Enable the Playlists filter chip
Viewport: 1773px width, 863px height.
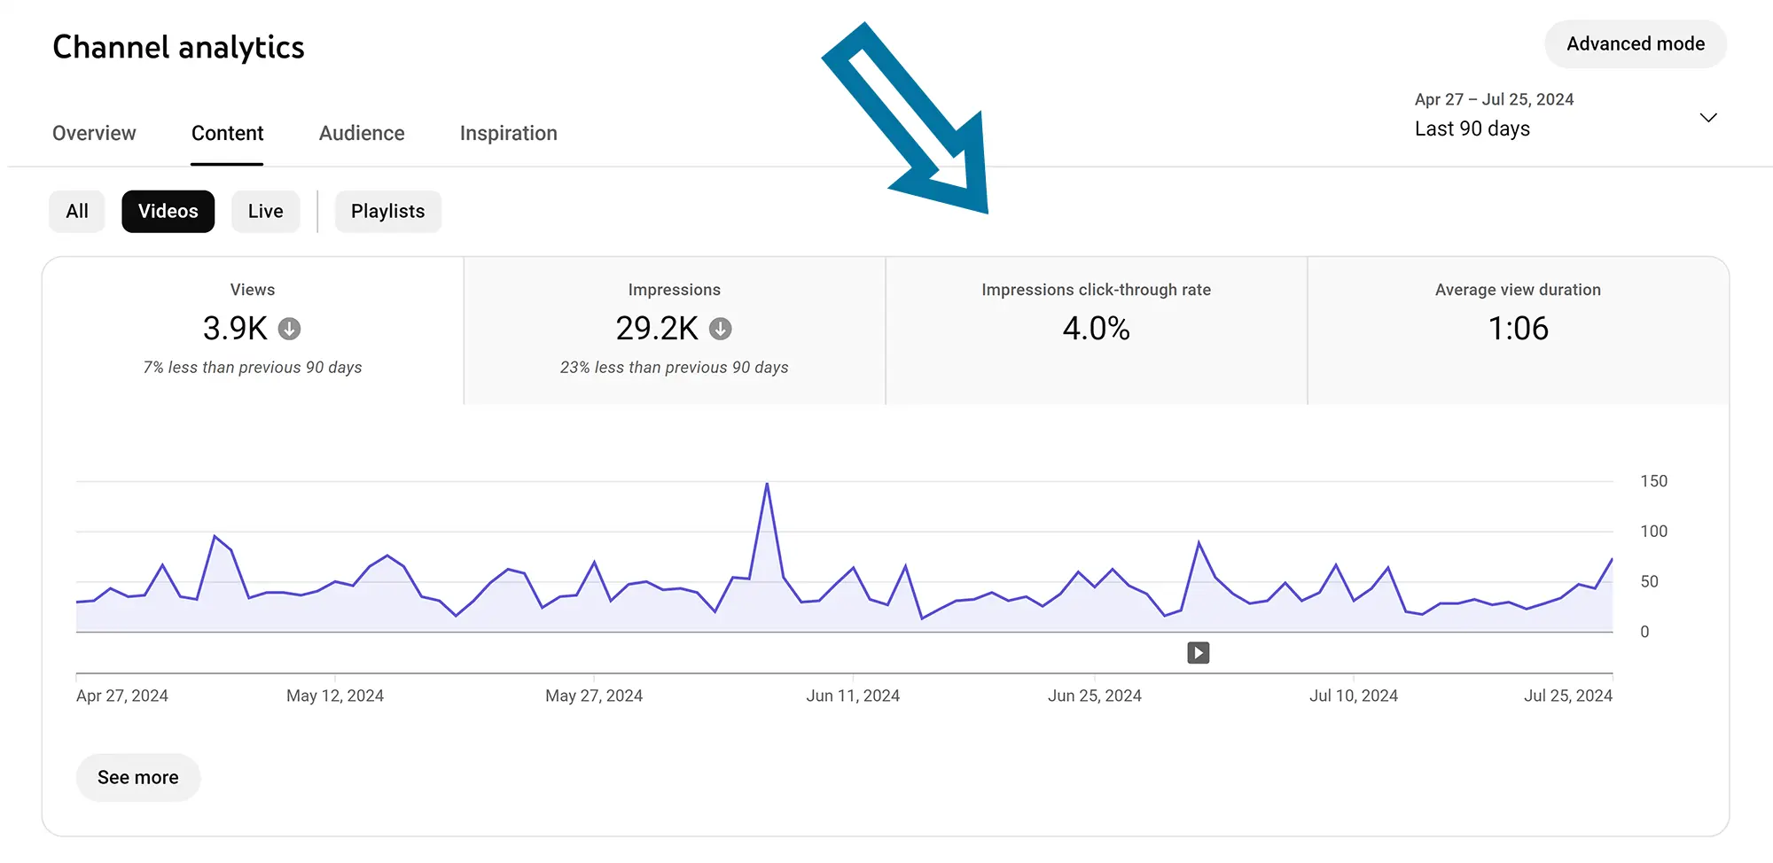click(387, 211)
